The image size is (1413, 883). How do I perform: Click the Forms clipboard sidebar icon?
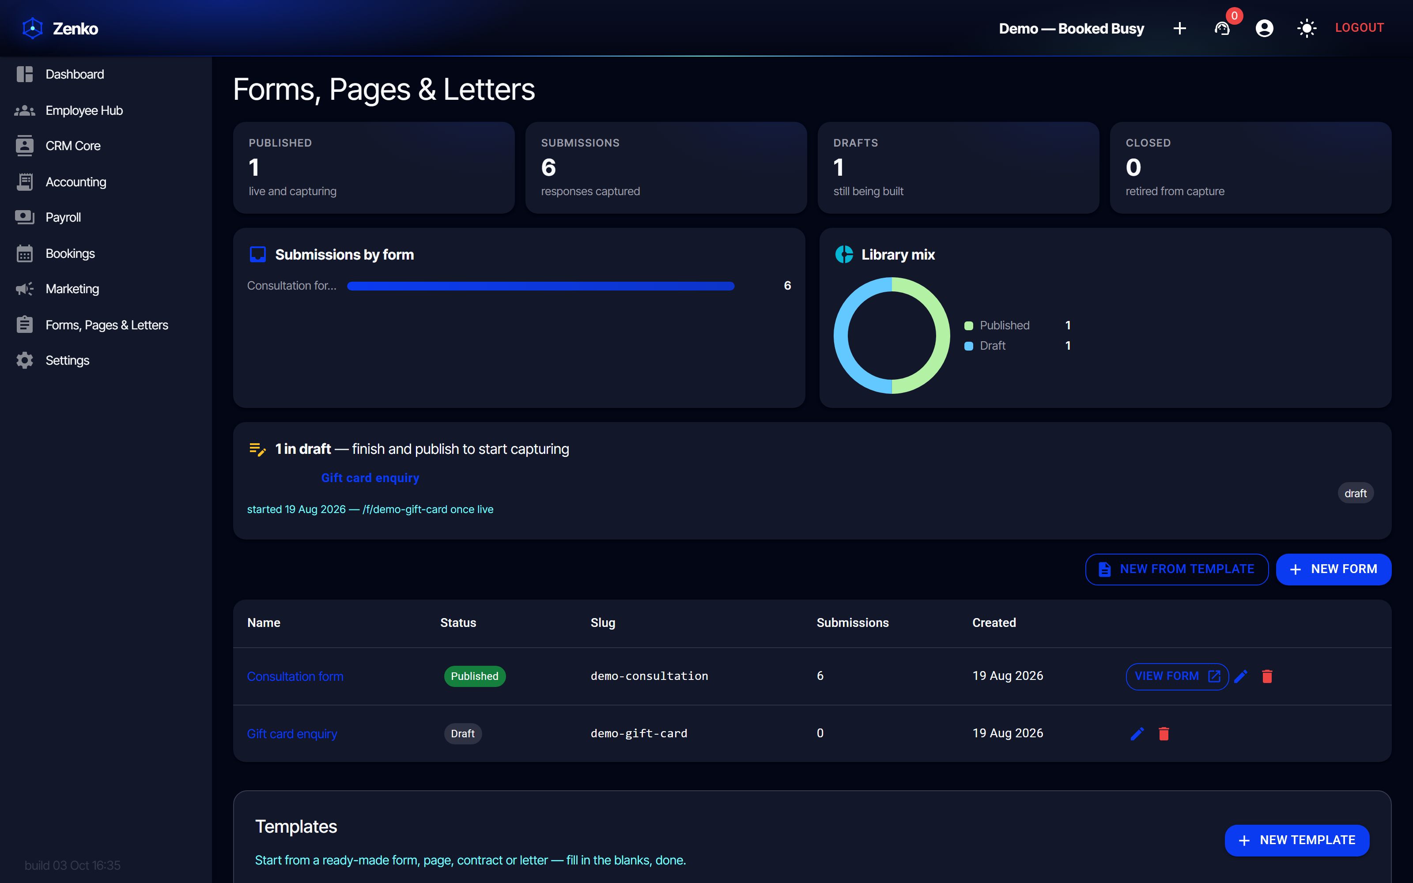click(x=25, y=325)
